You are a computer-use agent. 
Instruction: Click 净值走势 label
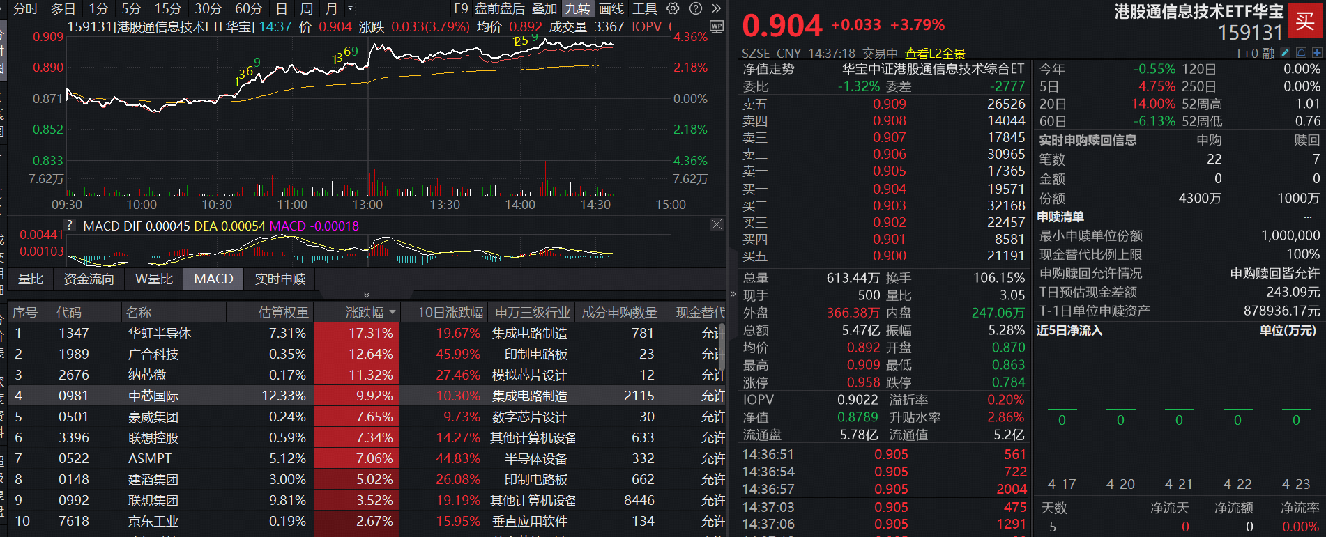pos(768,69)
